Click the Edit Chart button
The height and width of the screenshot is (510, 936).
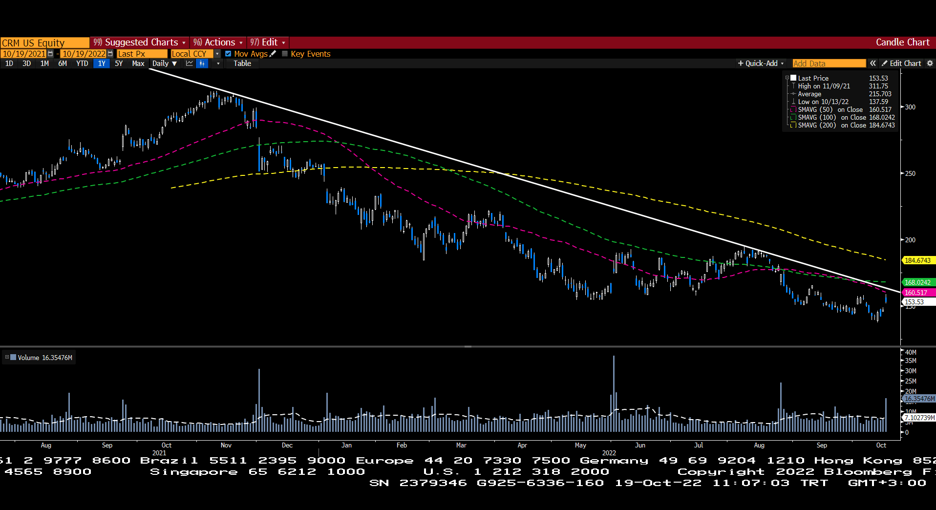pyautogui.click(x=901, y=64)
